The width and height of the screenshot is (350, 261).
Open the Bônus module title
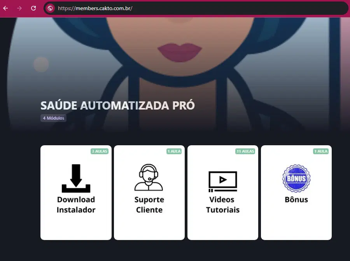296,200
